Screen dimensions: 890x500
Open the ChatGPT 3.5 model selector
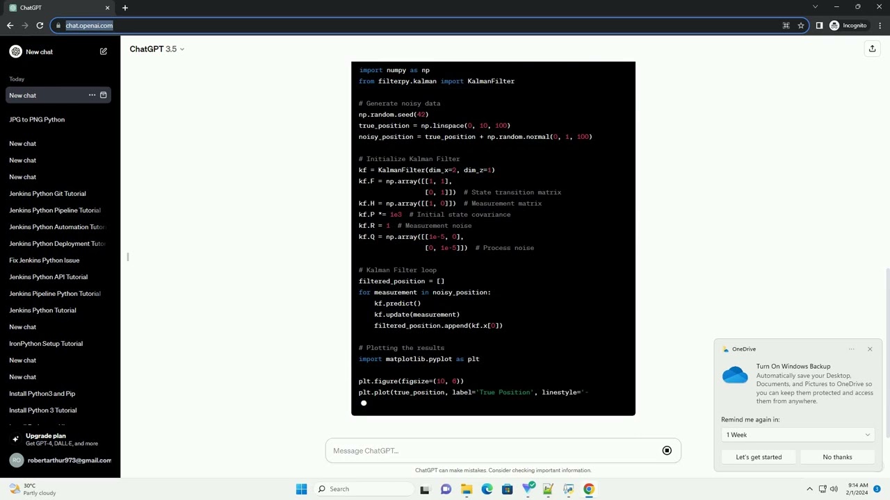(x=157, y=49)
